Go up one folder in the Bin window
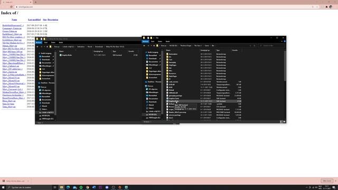The height and width of the screenshot is (190, 338). click(x=154, y=46)
